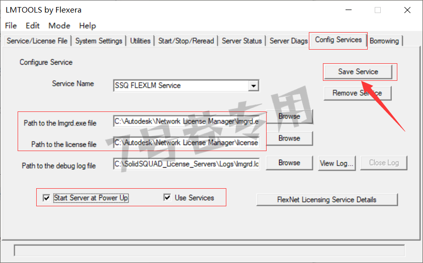Click 'Path to the debug log file' label
423x263 pixels.
tap(59, 166)
